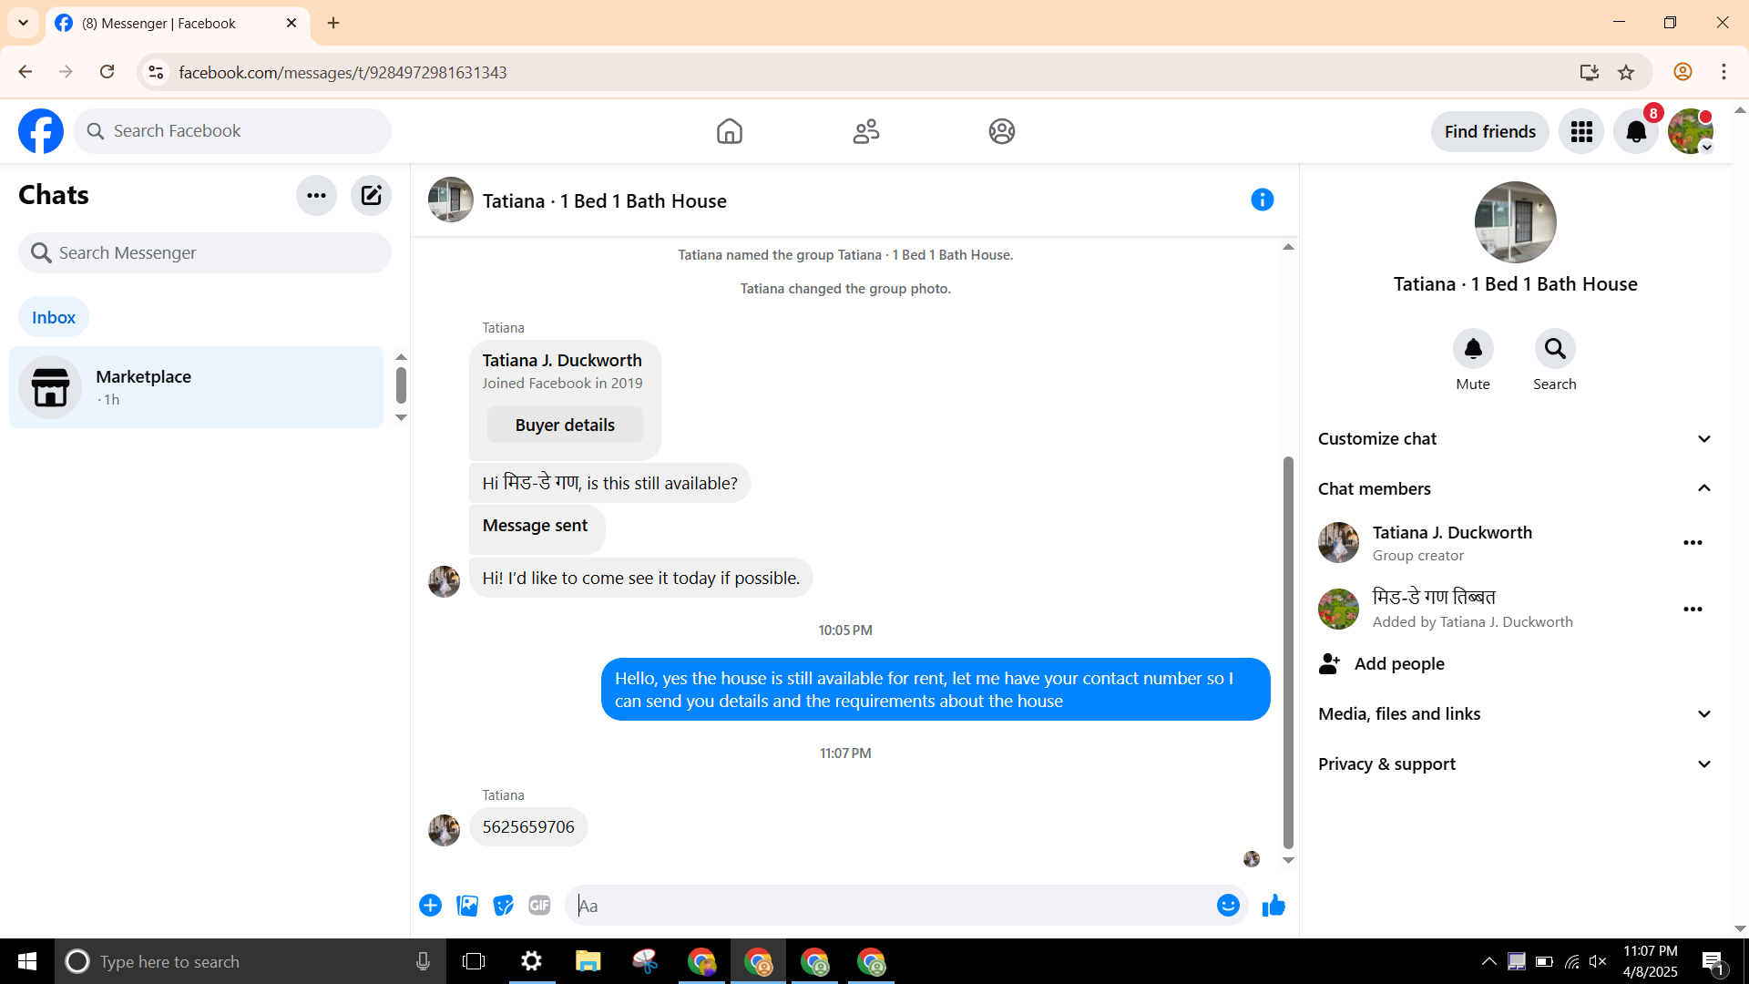Viewport: 1749px width, 984px height.
Task: Click the compose new message icon
Action: pos(371,195)
